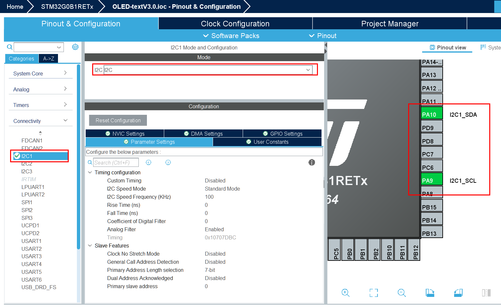Fit pinout chip to screen
This screenshot has height=307, width=501.
tap(374, 293)
